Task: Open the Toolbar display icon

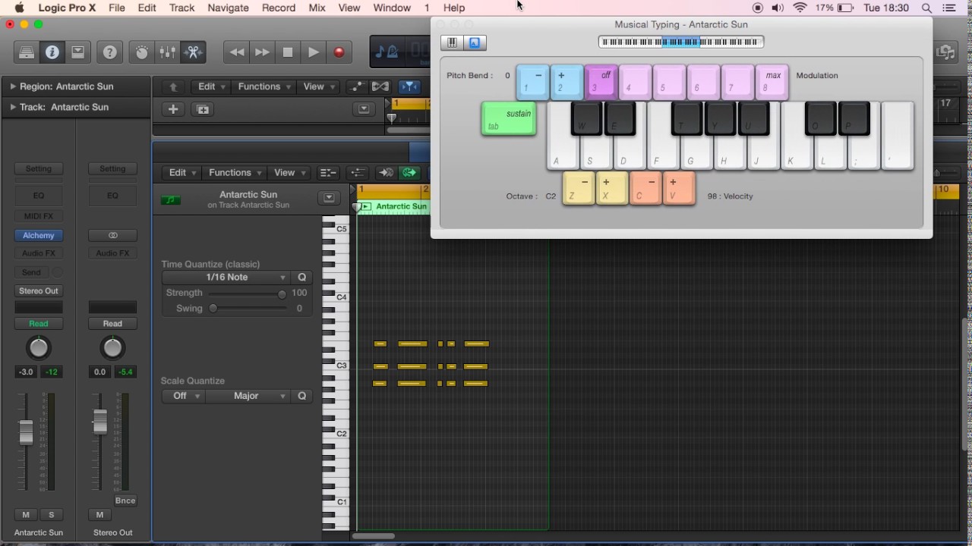Action: coord(77,52)
